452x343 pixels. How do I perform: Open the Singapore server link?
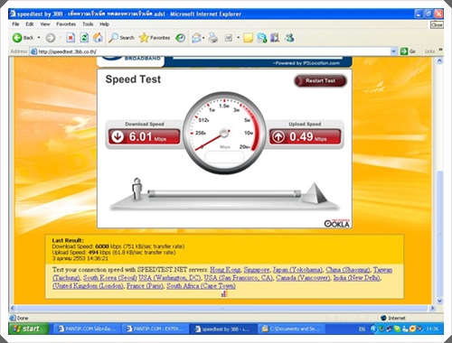pyautogui.click(x=257, y=270)
